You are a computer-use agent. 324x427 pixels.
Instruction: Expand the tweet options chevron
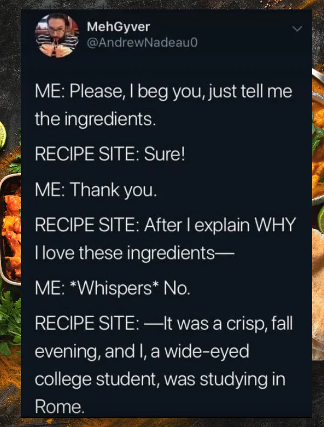(x=297, y=29)
